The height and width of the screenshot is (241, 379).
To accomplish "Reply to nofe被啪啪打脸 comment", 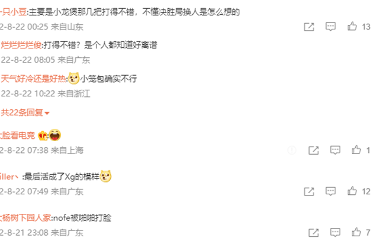I will click(335, 233).
